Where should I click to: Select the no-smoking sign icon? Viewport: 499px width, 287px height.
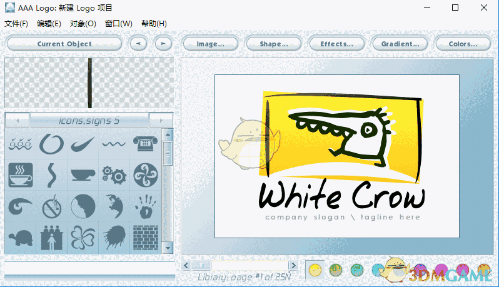point(51,206)
